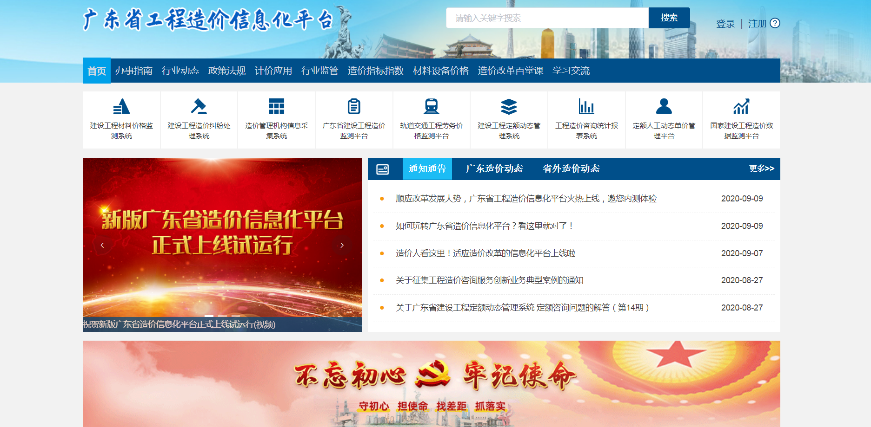Screen dimensions: 871x427
Task: Click the news panel card icon
Action: (x=383, y=169)
